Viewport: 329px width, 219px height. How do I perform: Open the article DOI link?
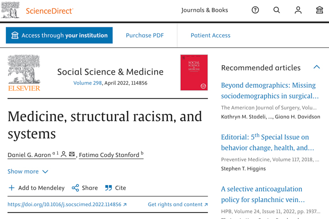tap(67, 205)
